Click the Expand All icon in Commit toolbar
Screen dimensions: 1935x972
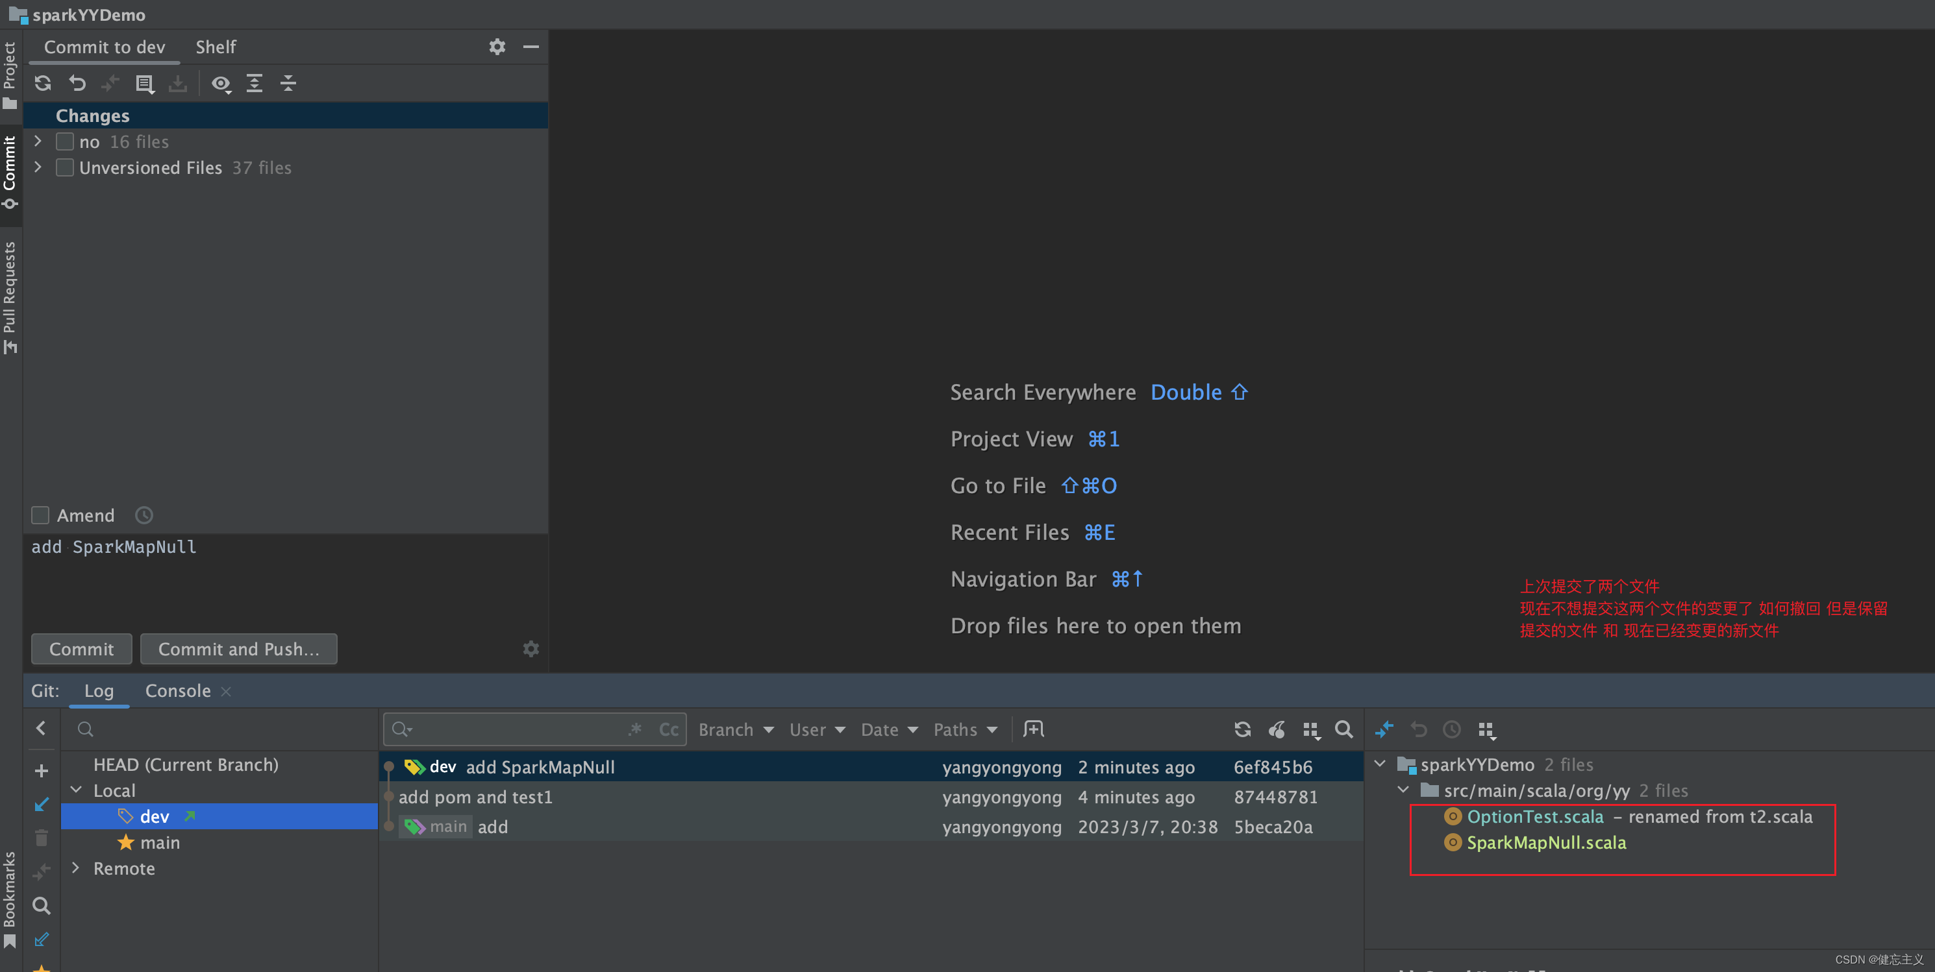tap(255, 83)
